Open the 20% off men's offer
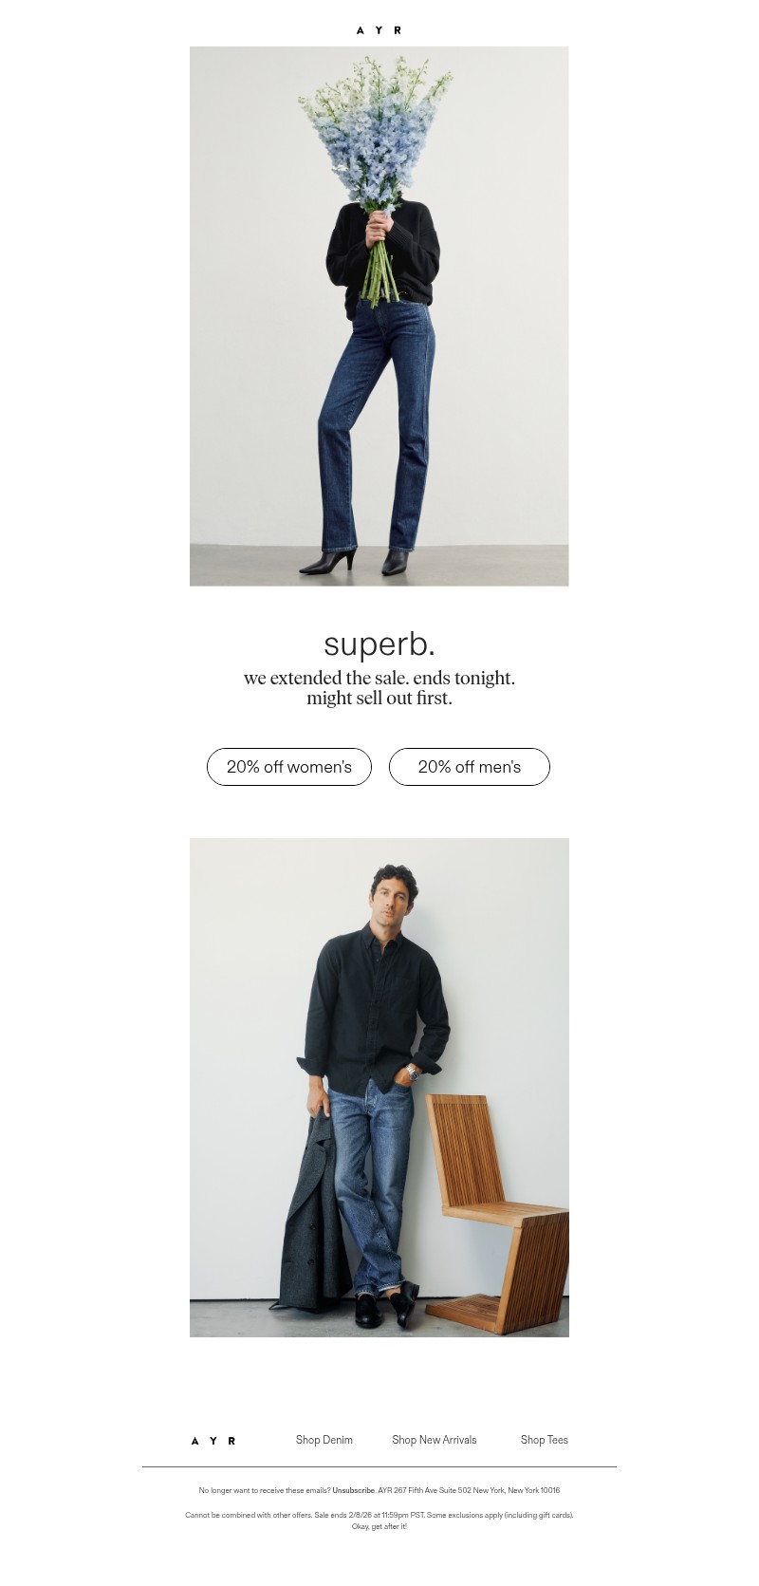759x1586 pixels. (x=469, y=766)
